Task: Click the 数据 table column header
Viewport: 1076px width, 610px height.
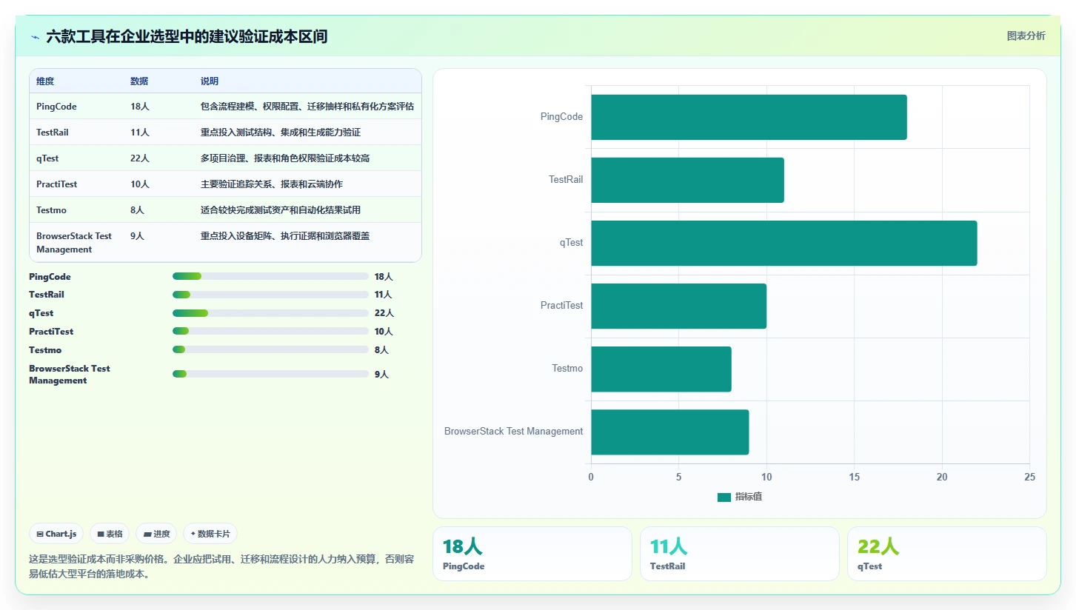Action: tap(139, 81)
